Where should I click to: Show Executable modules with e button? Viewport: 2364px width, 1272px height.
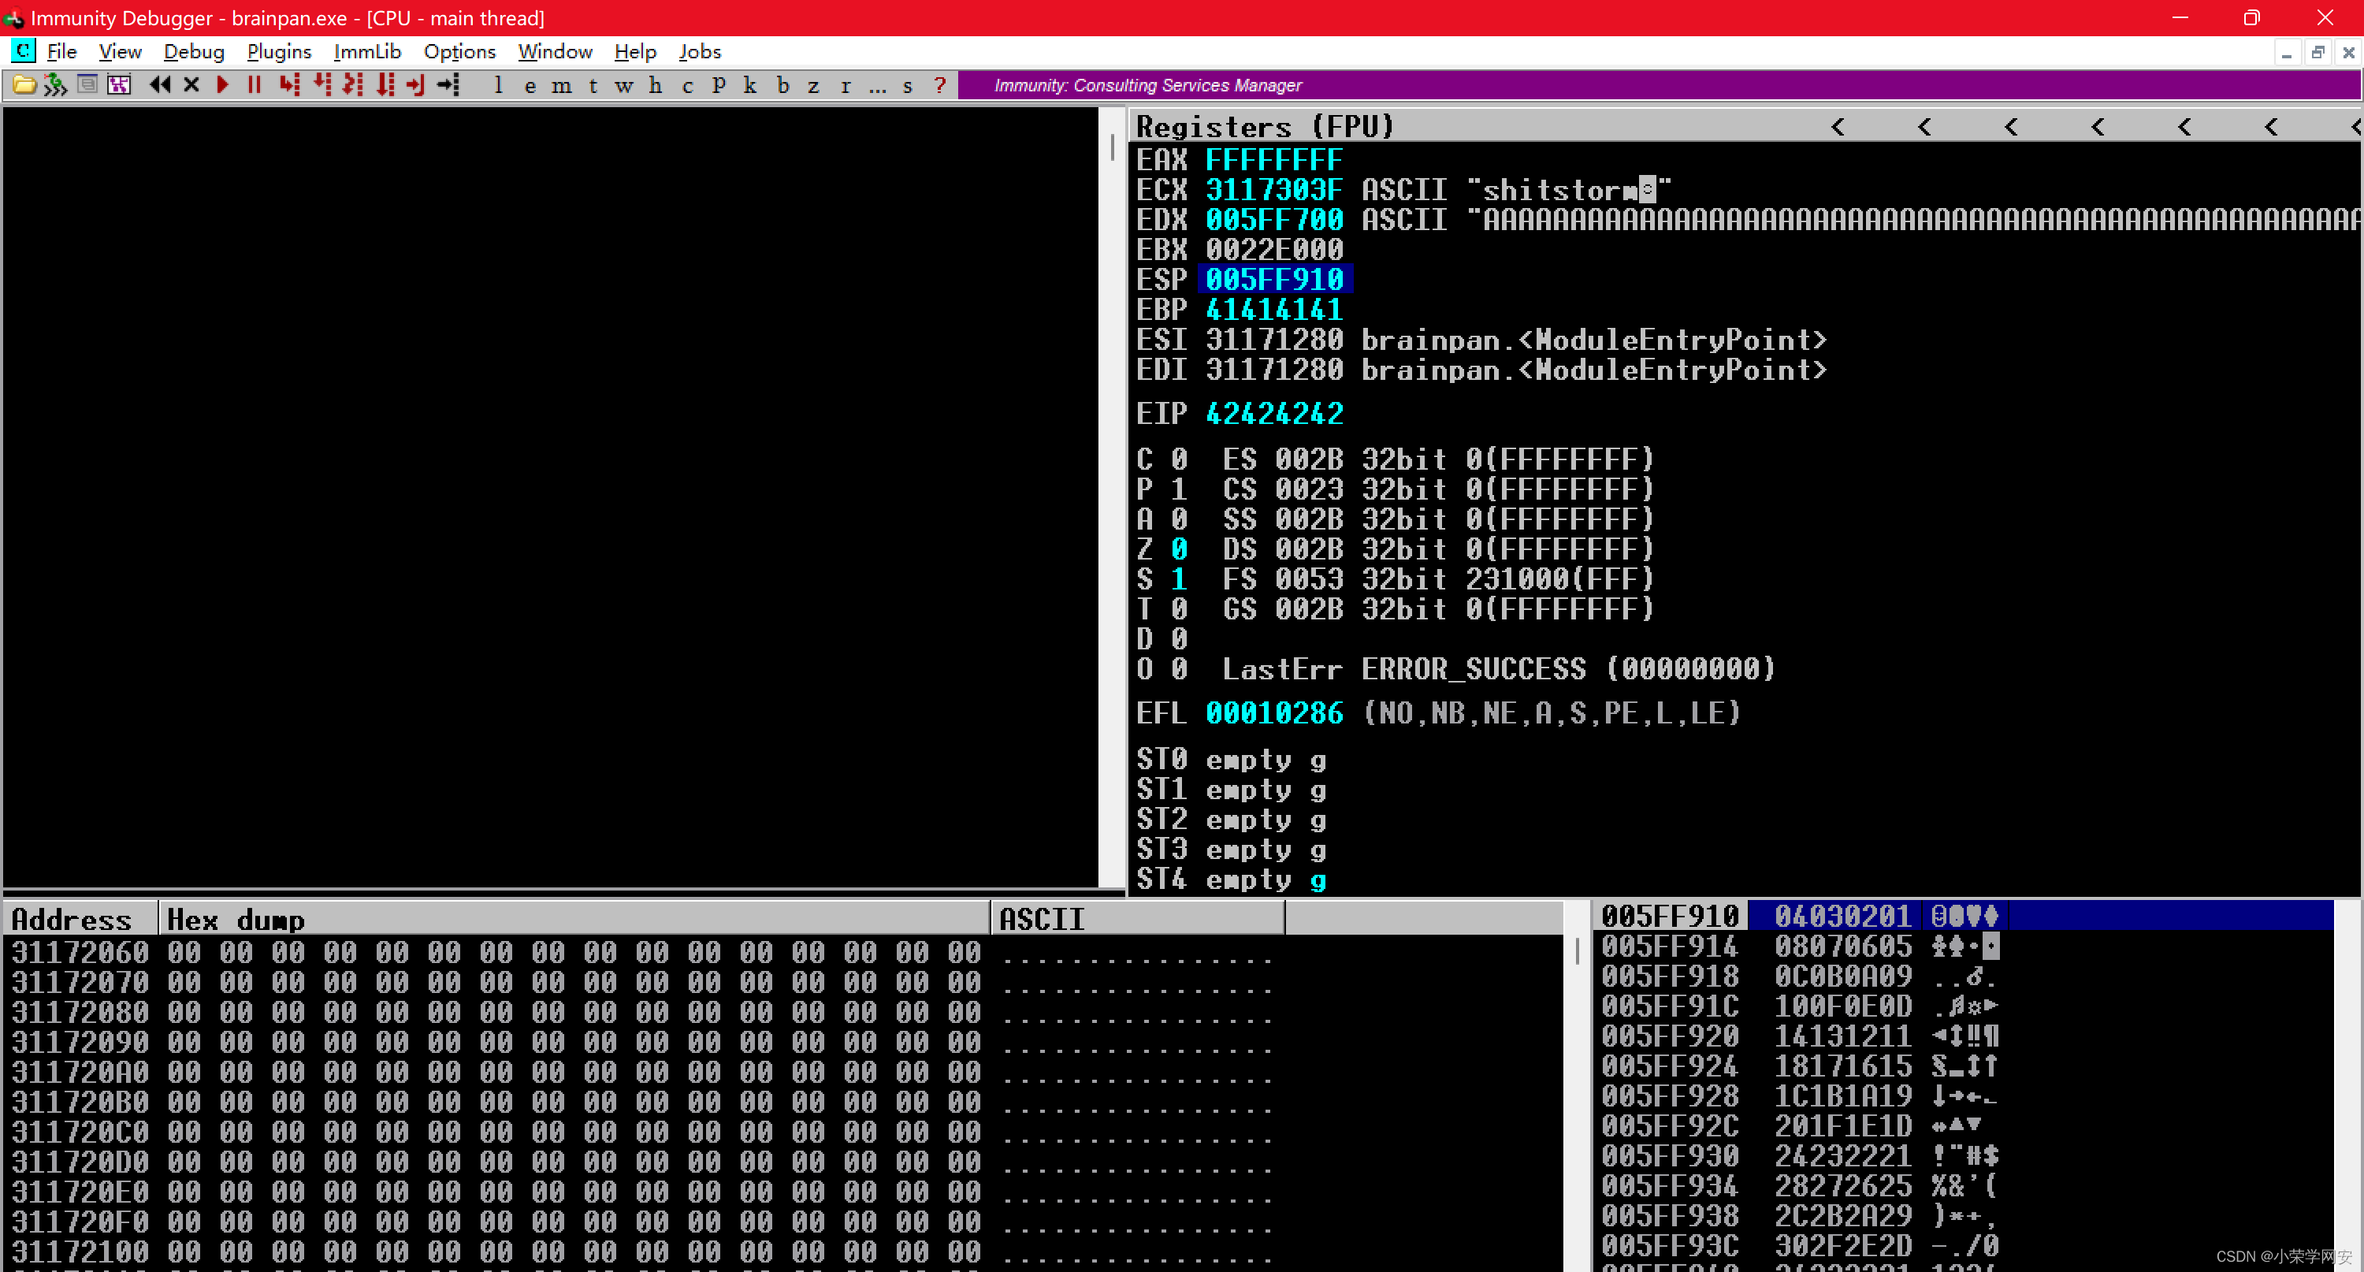click(x=530, y=85)
